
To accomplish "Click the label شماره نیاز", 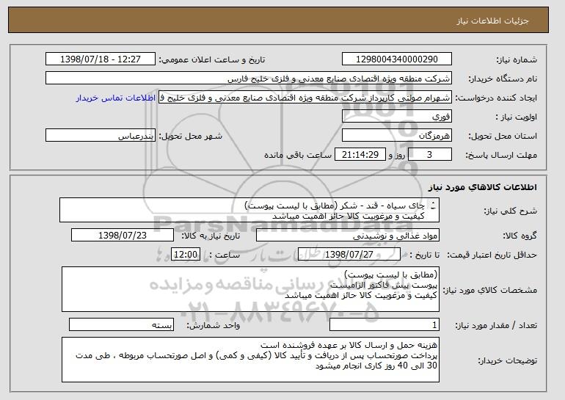I will [517, 59].
